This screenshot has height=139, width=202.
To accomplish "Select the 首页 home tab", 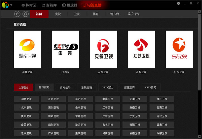I will (x=39, y=14).
